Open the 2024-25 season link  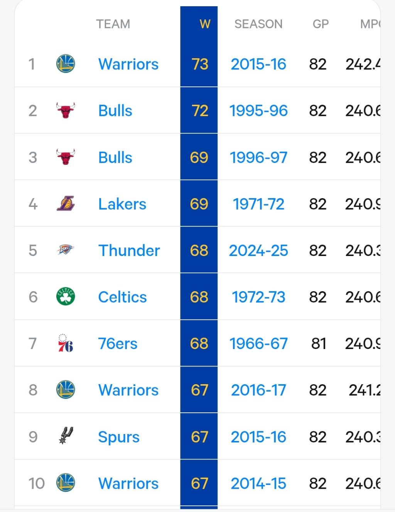point(258,251)
